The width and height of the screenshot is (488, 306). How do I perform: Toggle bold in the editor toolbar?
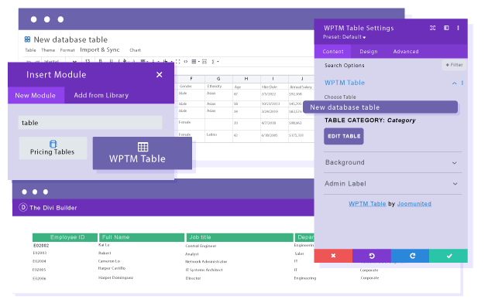101,62
